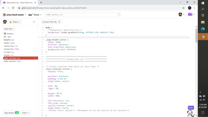
Task: Open the Share dropdown button
Action: pos(14,22)
